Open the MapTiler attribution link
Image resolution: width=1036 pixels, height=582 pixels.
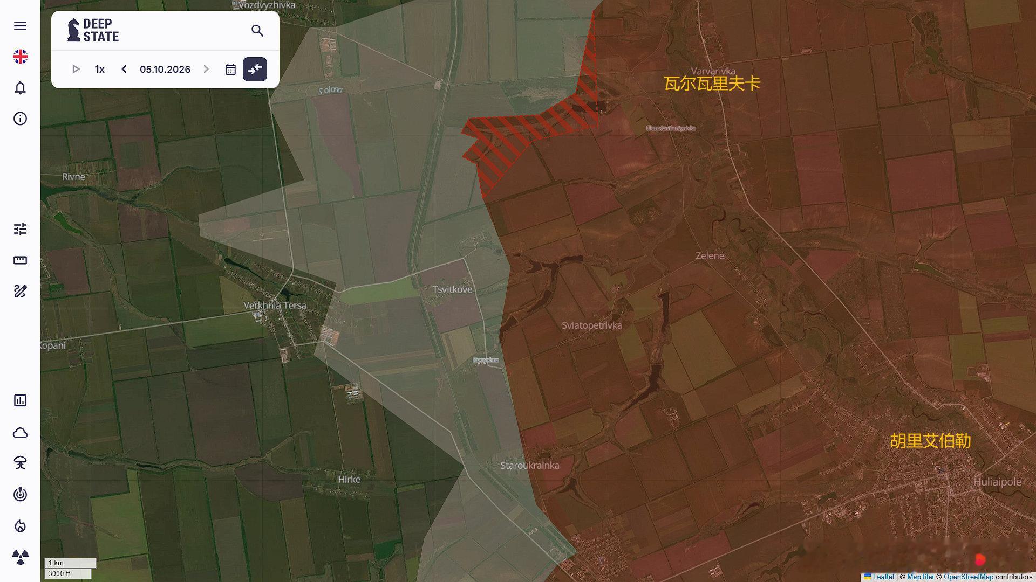(x=921, y=577)
